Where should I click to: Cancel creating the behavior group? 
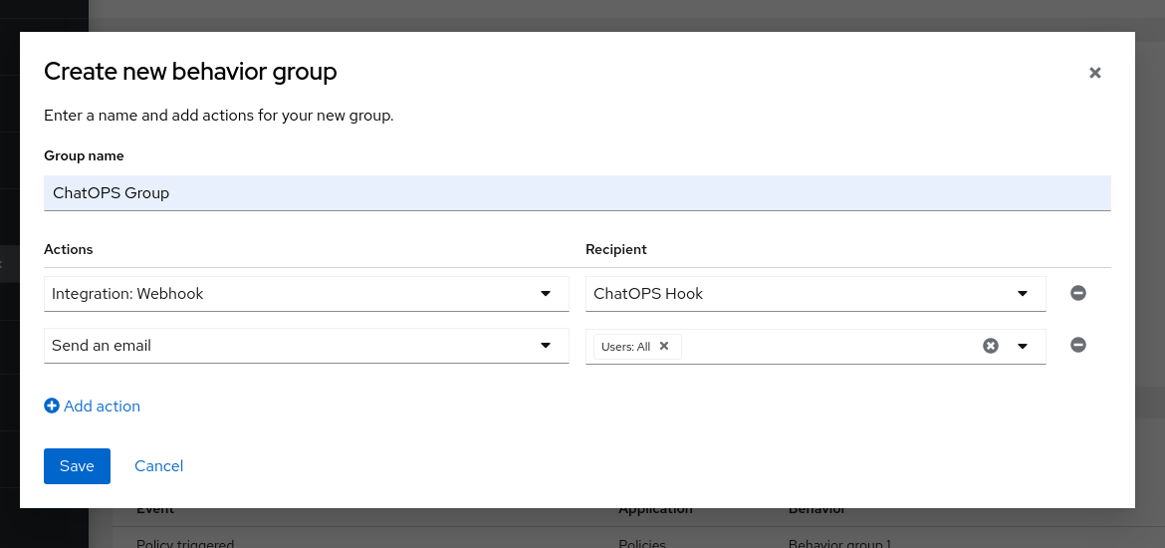click(158, 466)
